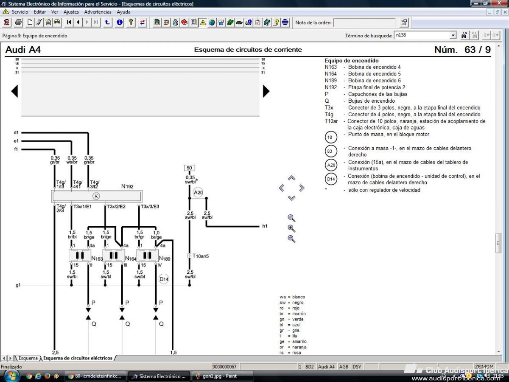
Task: Click the blank new page toolbar icon
Action: click(x=30, y=22)
